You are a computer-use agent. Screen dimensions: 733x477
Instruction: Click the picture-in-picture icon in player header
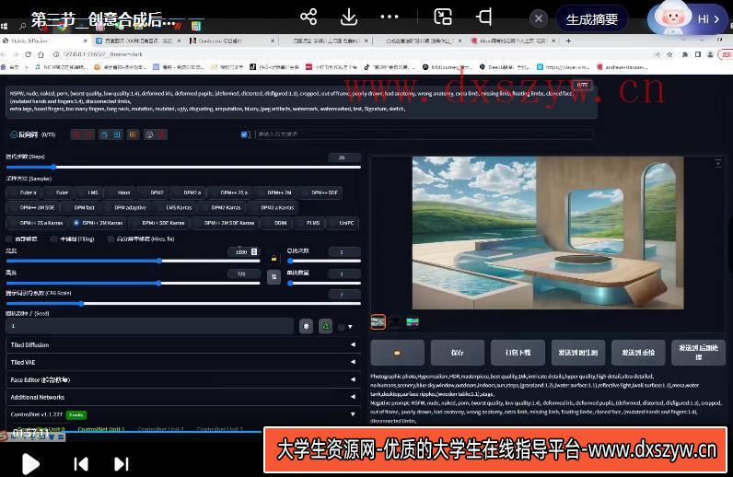pos(443,17)
